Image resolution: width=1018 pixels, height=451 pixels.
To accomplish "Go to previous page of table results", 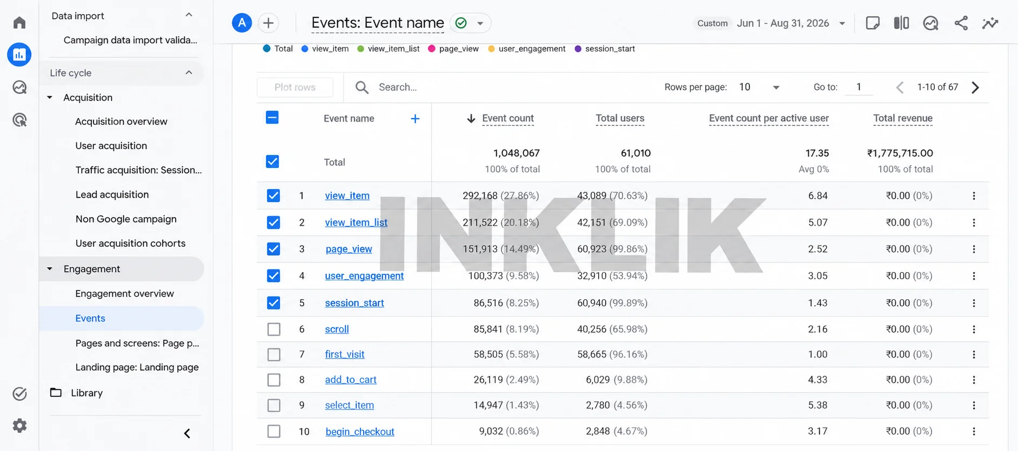I will coord(900,87).
